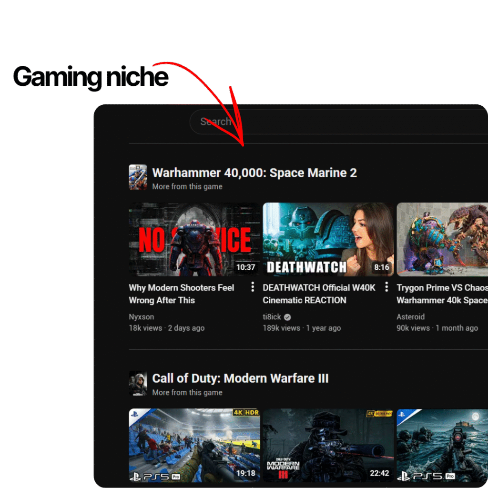
Task: Play the 19:18 PS5 Pro stadium video
Action: coord(194,445)
